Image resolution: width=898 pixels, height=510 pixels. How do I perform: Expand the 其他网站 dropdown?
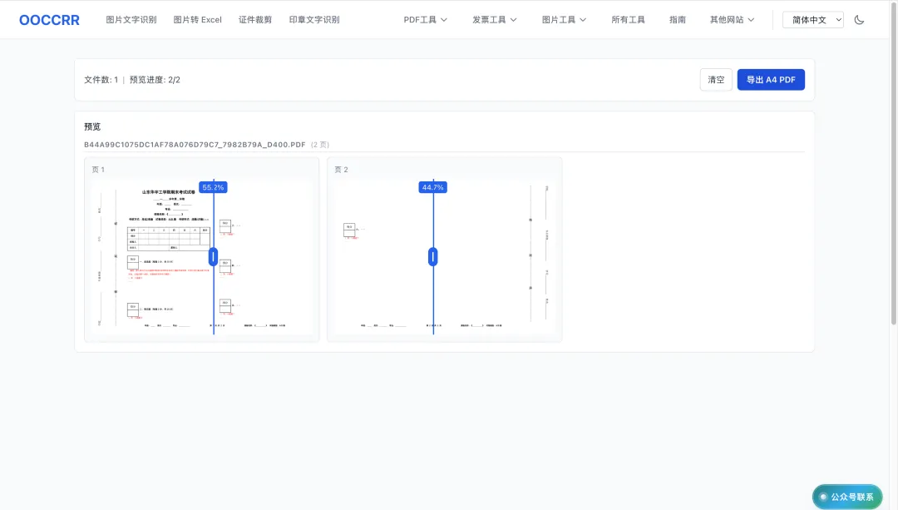point(732,20)
